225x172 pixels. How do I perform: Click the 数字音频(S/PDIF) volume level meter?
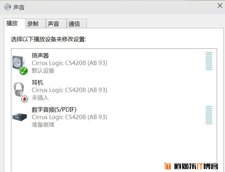[209, 115]
